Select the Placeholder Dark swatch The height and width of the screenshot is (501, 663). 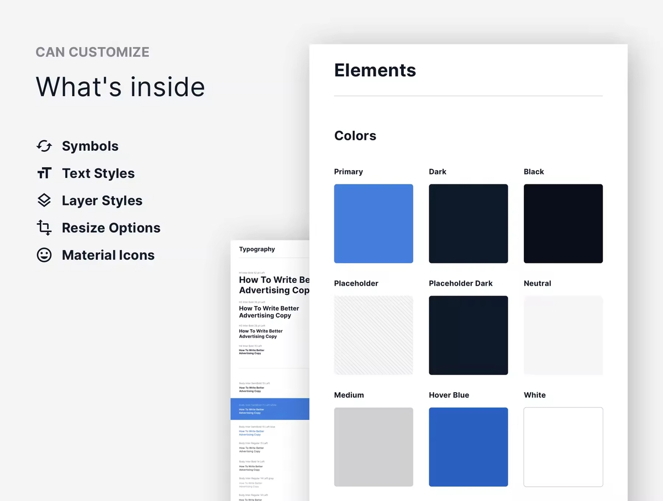pyautogui.click(x=468, y=335)
